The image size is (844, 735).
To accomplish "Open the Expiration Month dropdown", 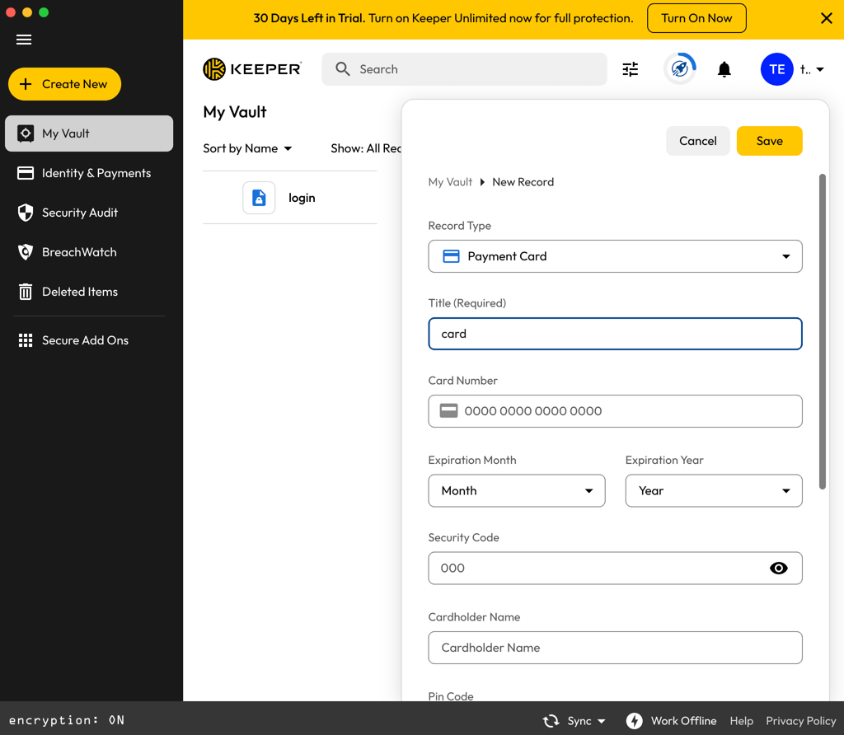I will point(517,490).
